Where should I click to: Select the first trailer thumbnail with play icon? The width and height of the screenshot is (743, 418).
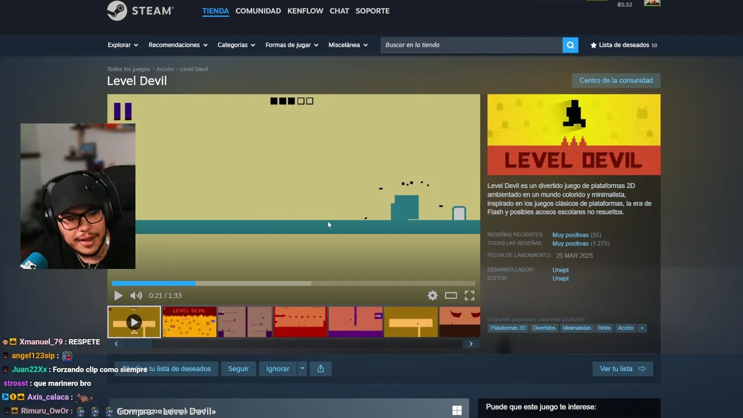coord(134,322)
